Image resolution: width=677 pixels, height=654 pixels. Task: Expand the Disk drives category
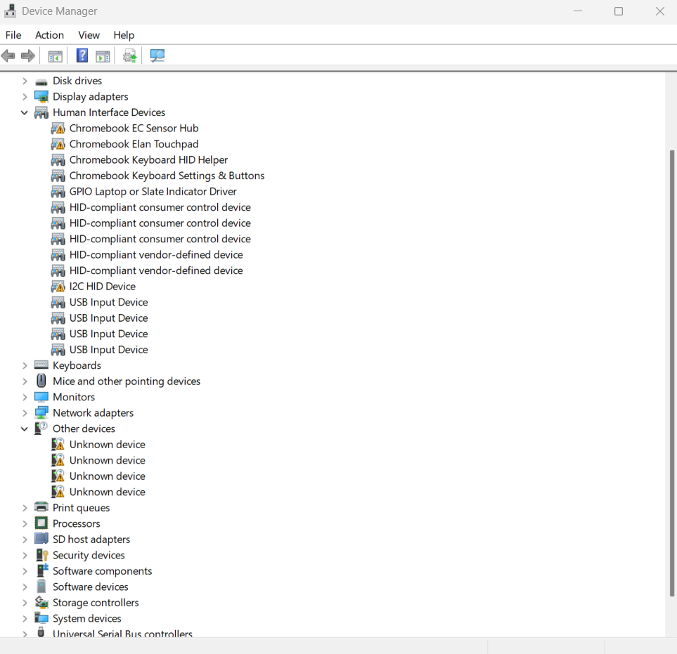[25, 81]
